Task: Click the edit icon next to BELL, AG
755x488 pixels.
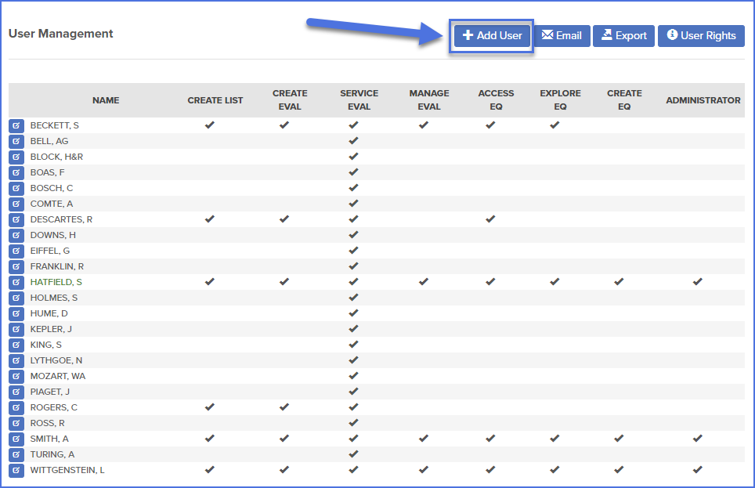Action: [x=16, y=141]
